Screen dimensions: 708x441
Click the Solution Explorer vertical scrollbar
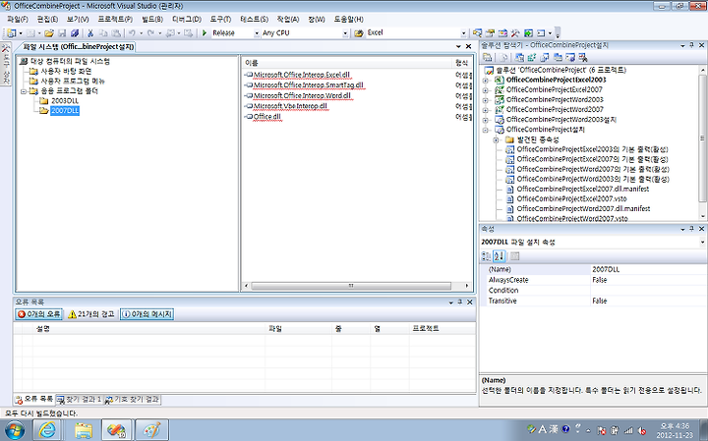point(702,143)
